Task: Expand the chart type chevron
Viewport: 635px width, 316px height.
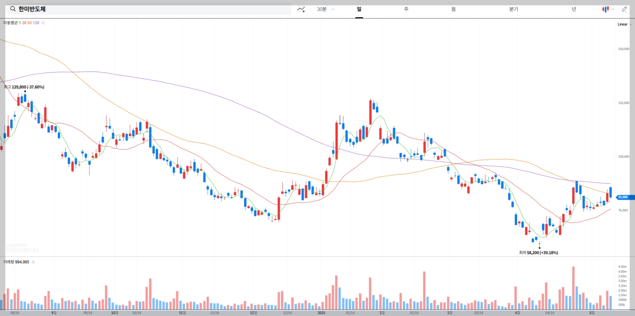Action: (x=613, y=10)
